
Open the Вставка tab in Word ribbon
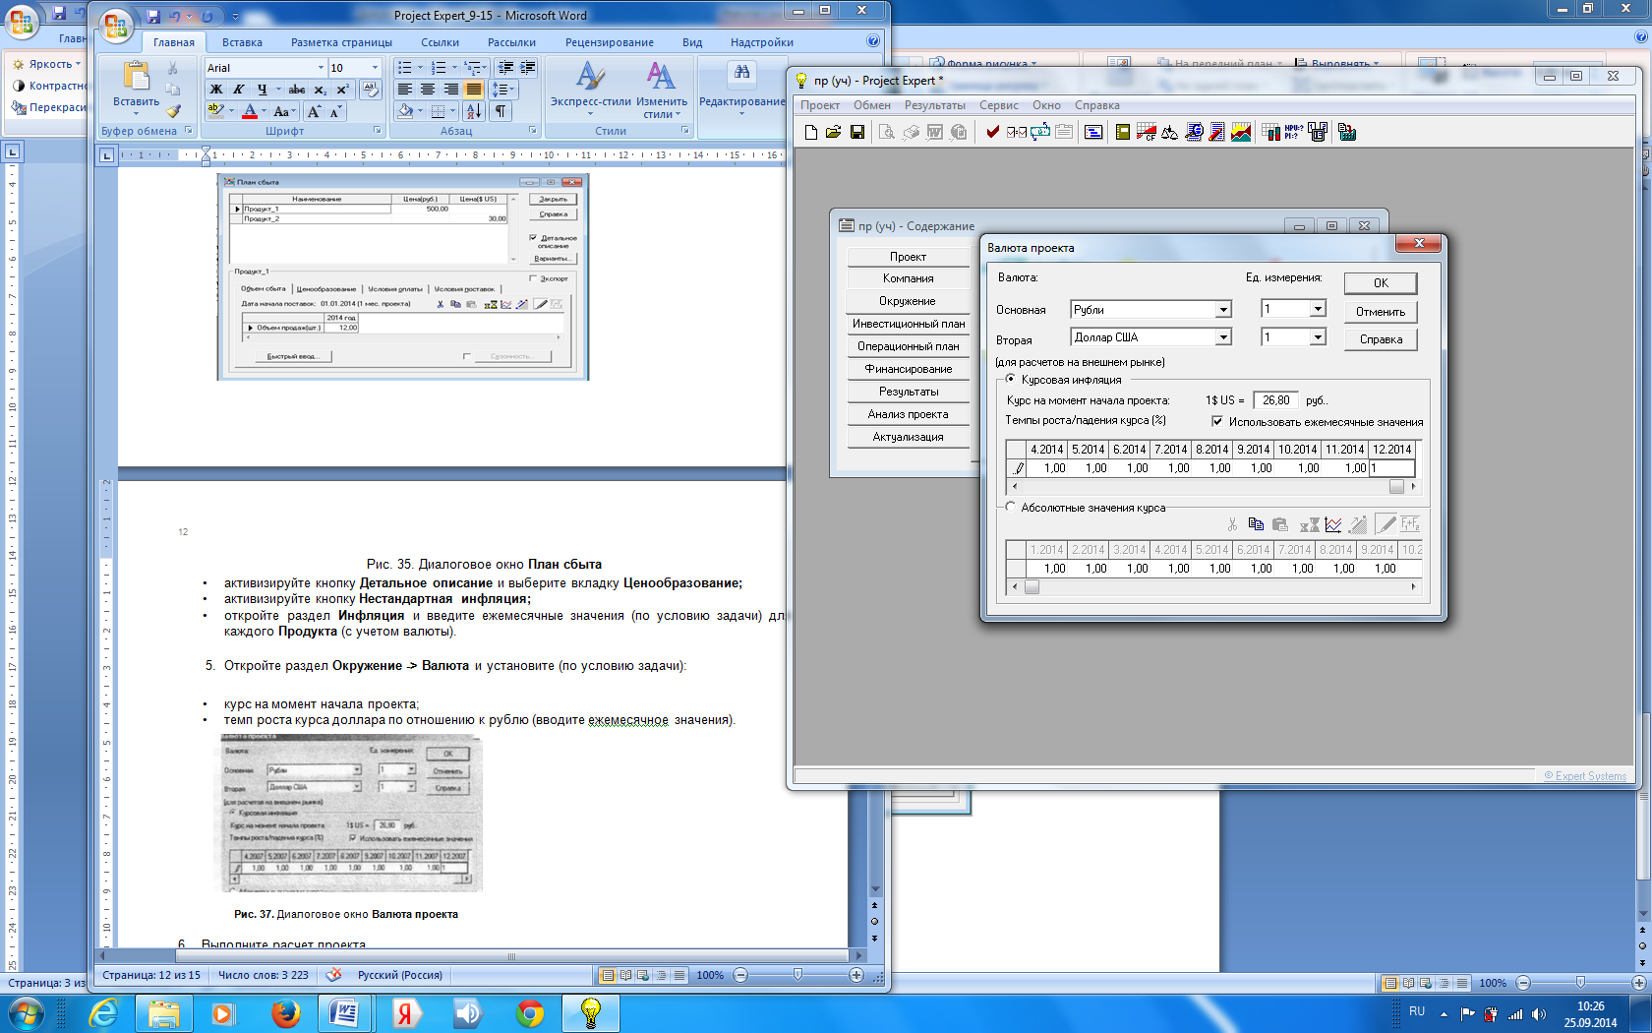tap(242, 42)
